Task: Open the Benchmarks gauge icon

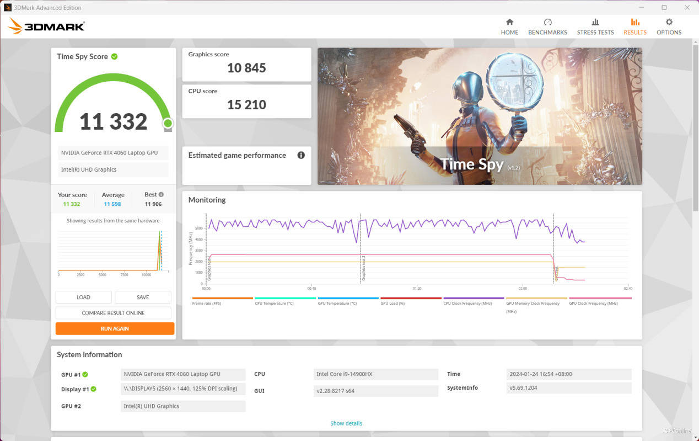Action: (x=547, y=22)
